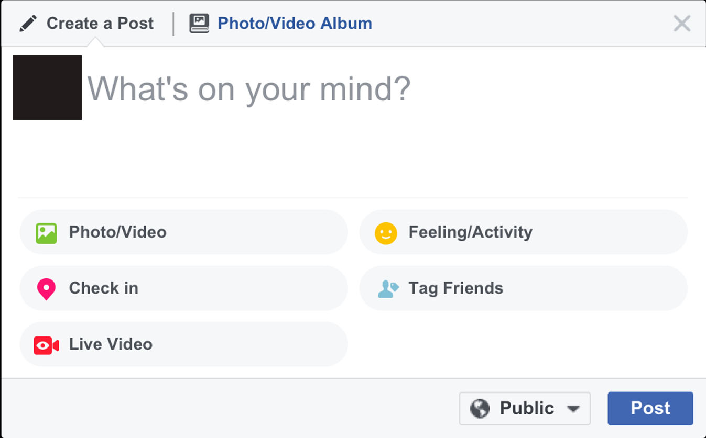This screenshot has width=706, height=438.
Task: Click the red Live Video camera icon
Action: pyautogui.click(x=46, y=345)
